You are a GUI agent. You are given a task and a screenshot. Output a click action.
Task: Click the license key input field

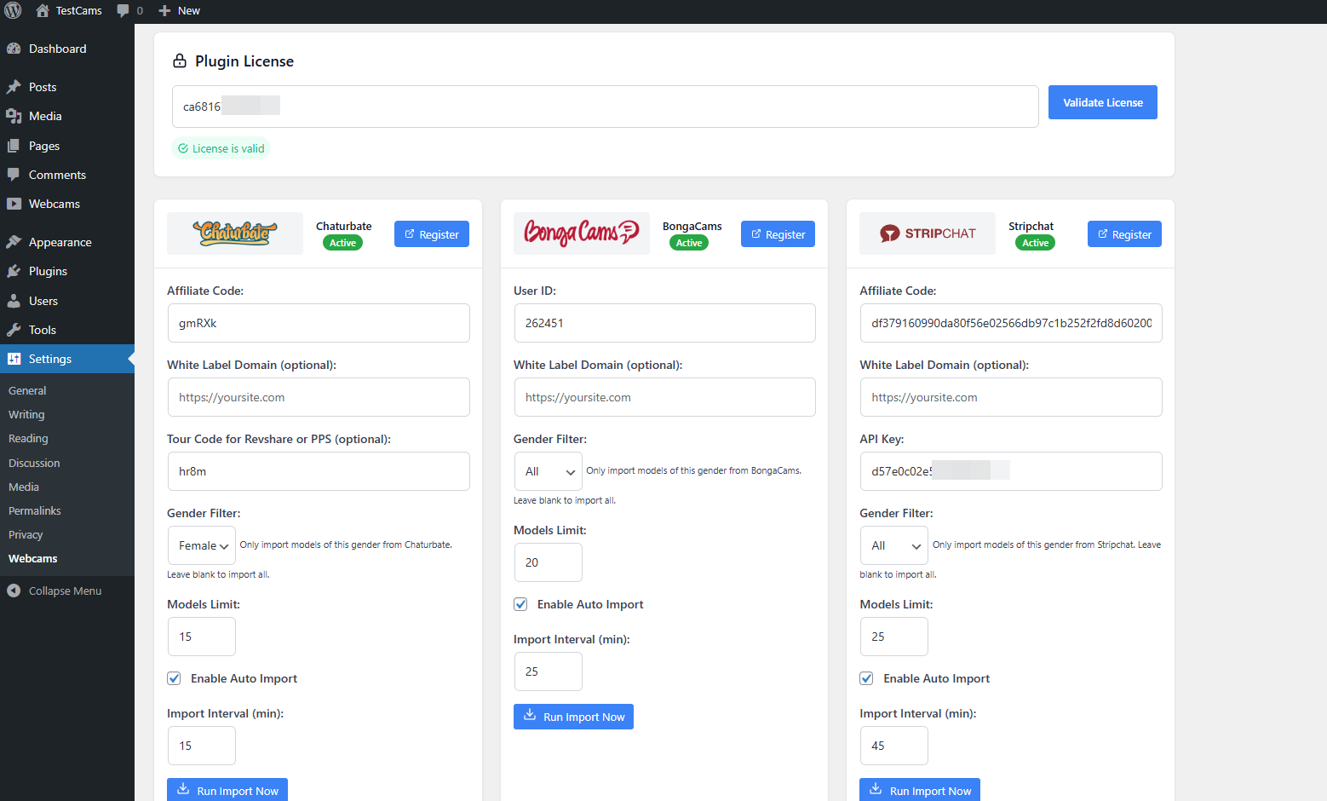(605, 107)
